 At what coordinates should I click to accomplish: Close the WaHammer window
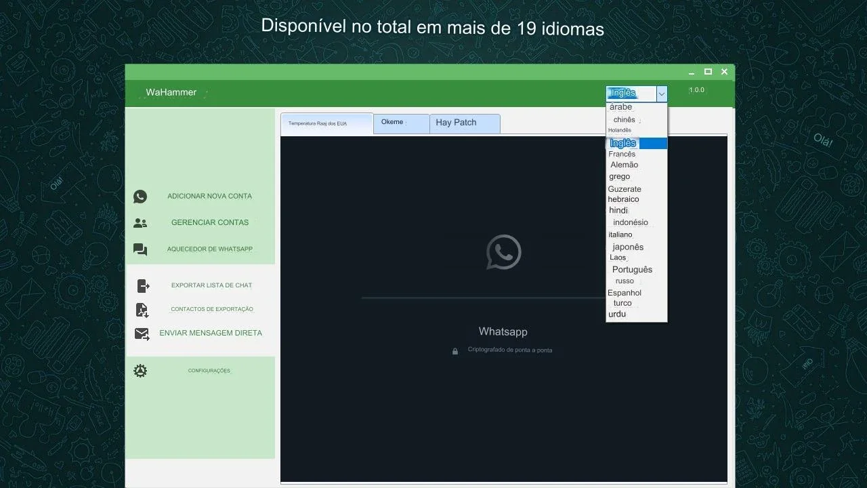[x=724, y=72]
